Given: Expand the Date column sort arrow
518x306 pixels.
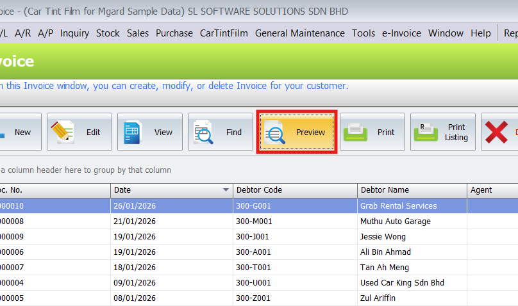Looking at the screenshot, I should (226, 190).
